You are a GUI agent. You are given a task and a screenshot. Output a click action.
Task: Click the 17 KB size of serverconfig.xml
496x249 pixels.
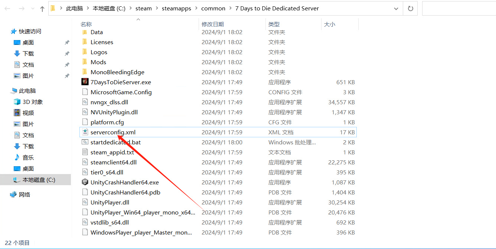347,132
